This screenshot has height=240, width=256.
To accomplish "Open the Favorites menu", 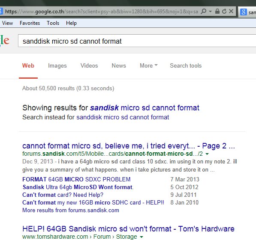I will 30,23.
